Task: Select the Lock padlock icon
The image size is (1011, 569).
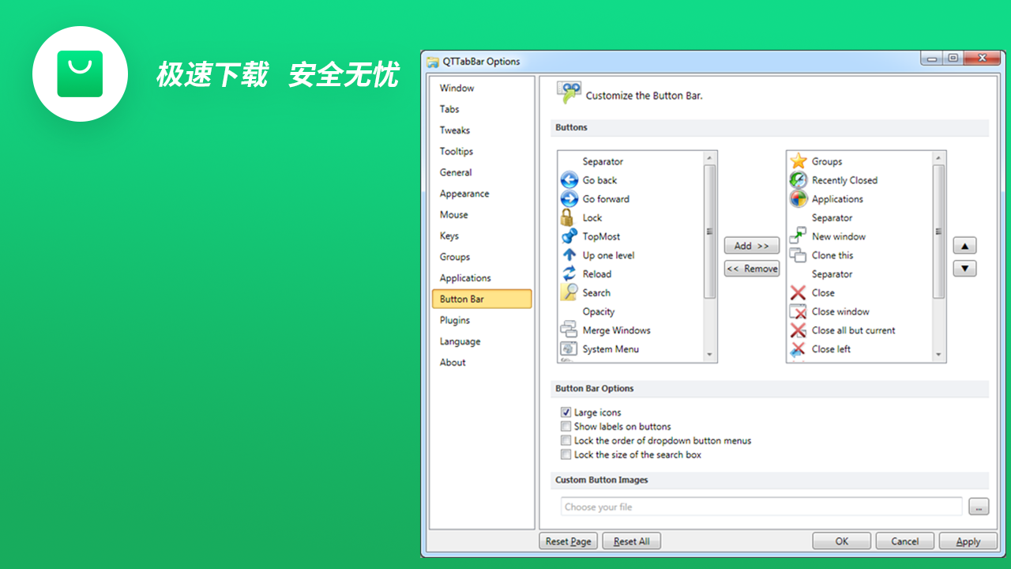Action: pos(568,217)
